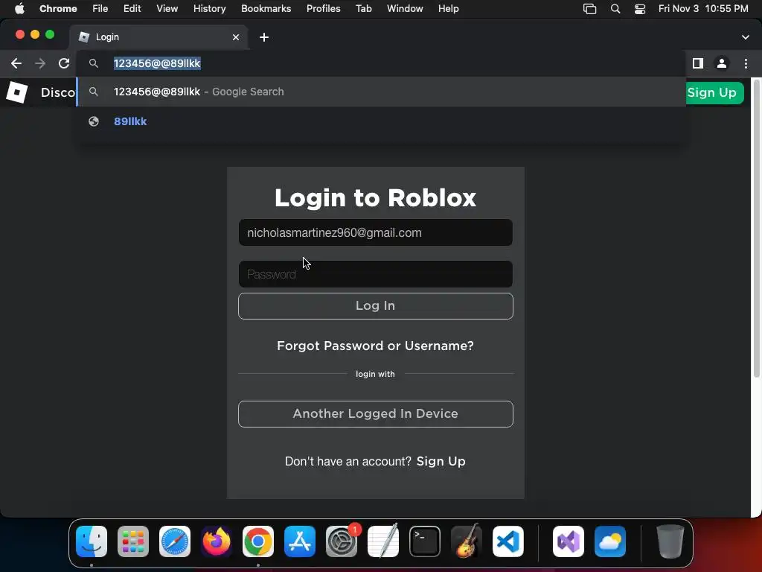Close the Login tab
762x572 pixels.
tap(236, 37)
